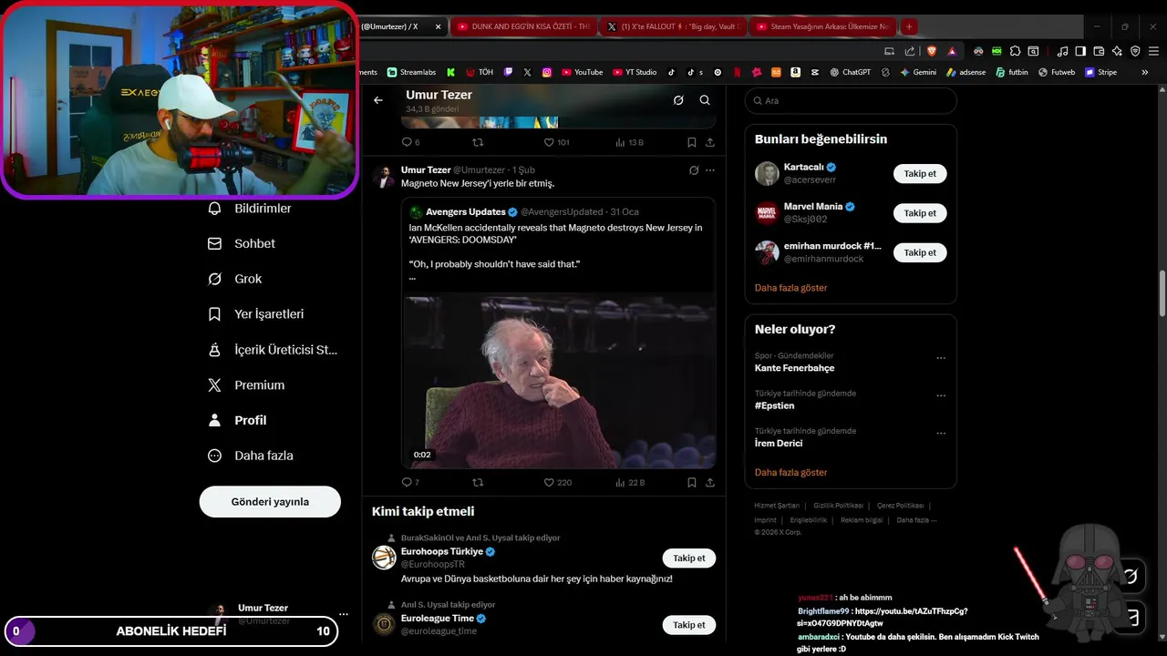The width and height of the screenshot is (1167, 656).
Task: Show more suggestions under Bunları beğenebilirsin
Action: point(791,288)
